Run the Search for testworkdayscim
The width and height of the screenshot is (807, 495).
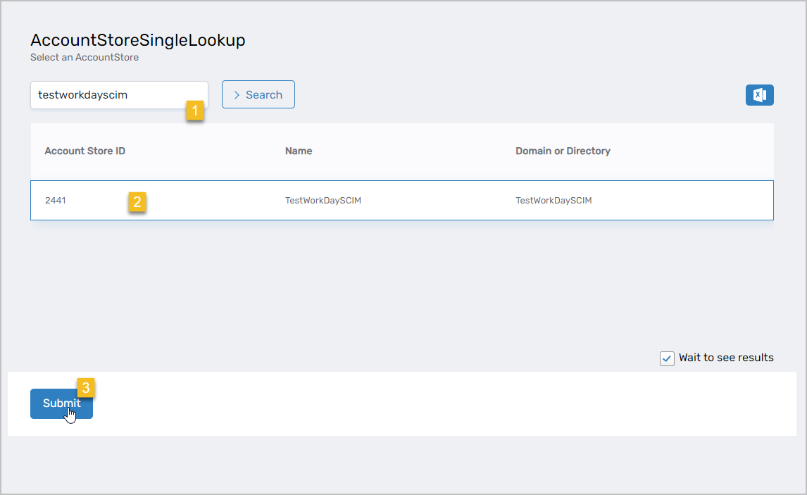point(258,95)
